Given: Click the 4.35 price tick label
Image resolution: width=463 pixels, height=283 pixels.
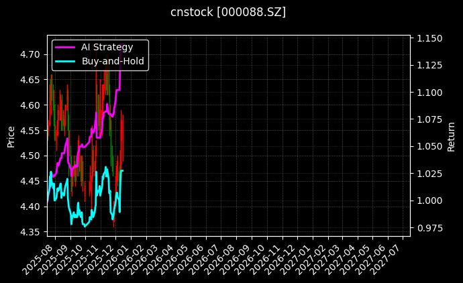Looking at the screenshot, I should click(30, 232).
